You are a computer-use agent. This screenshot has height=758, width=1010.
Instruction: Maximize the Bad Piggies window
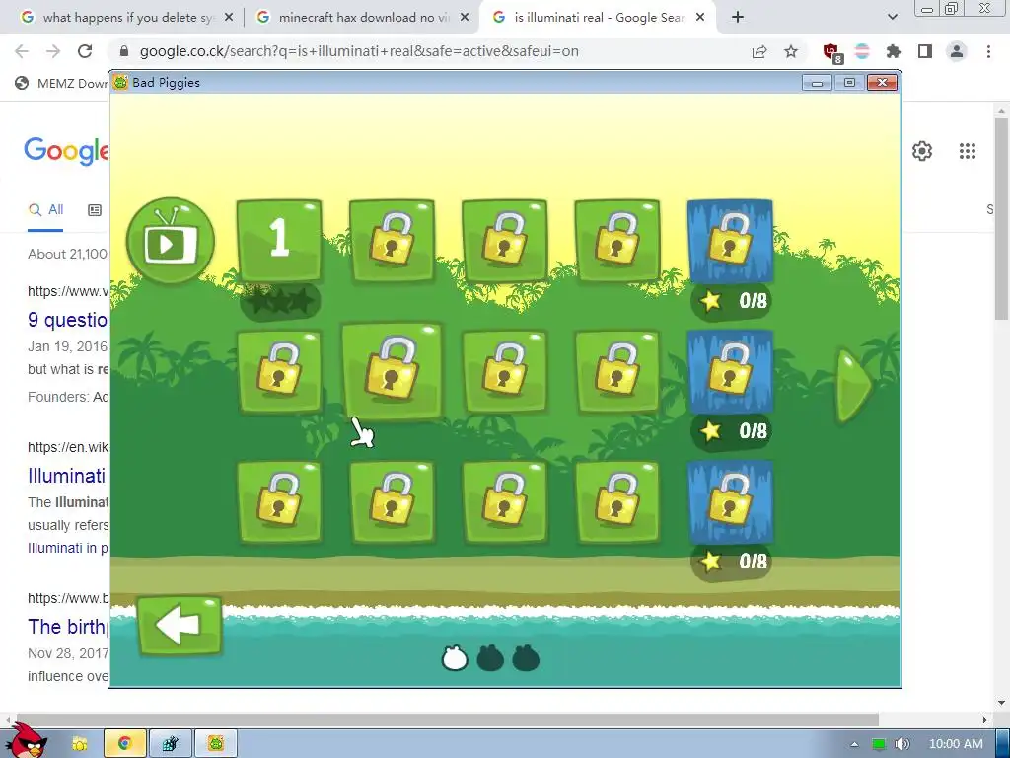(849, 83)
